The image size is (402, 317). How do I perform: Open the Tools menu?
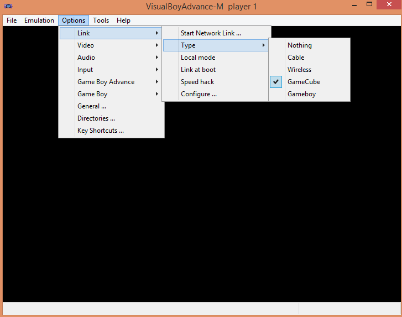[101, 20]
